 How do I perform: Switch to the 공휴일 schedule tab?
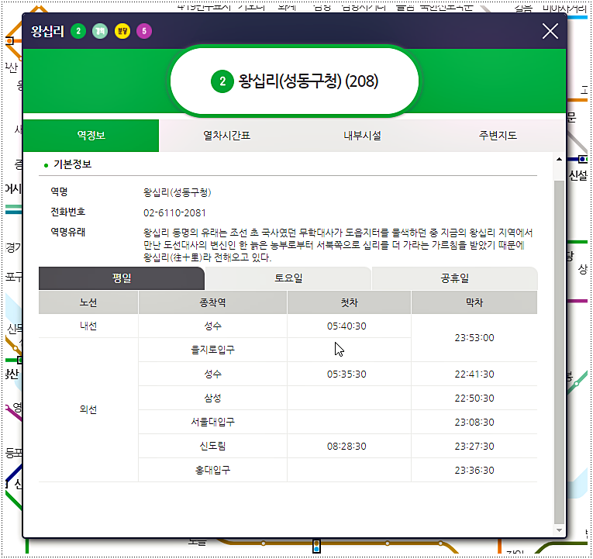454,278
